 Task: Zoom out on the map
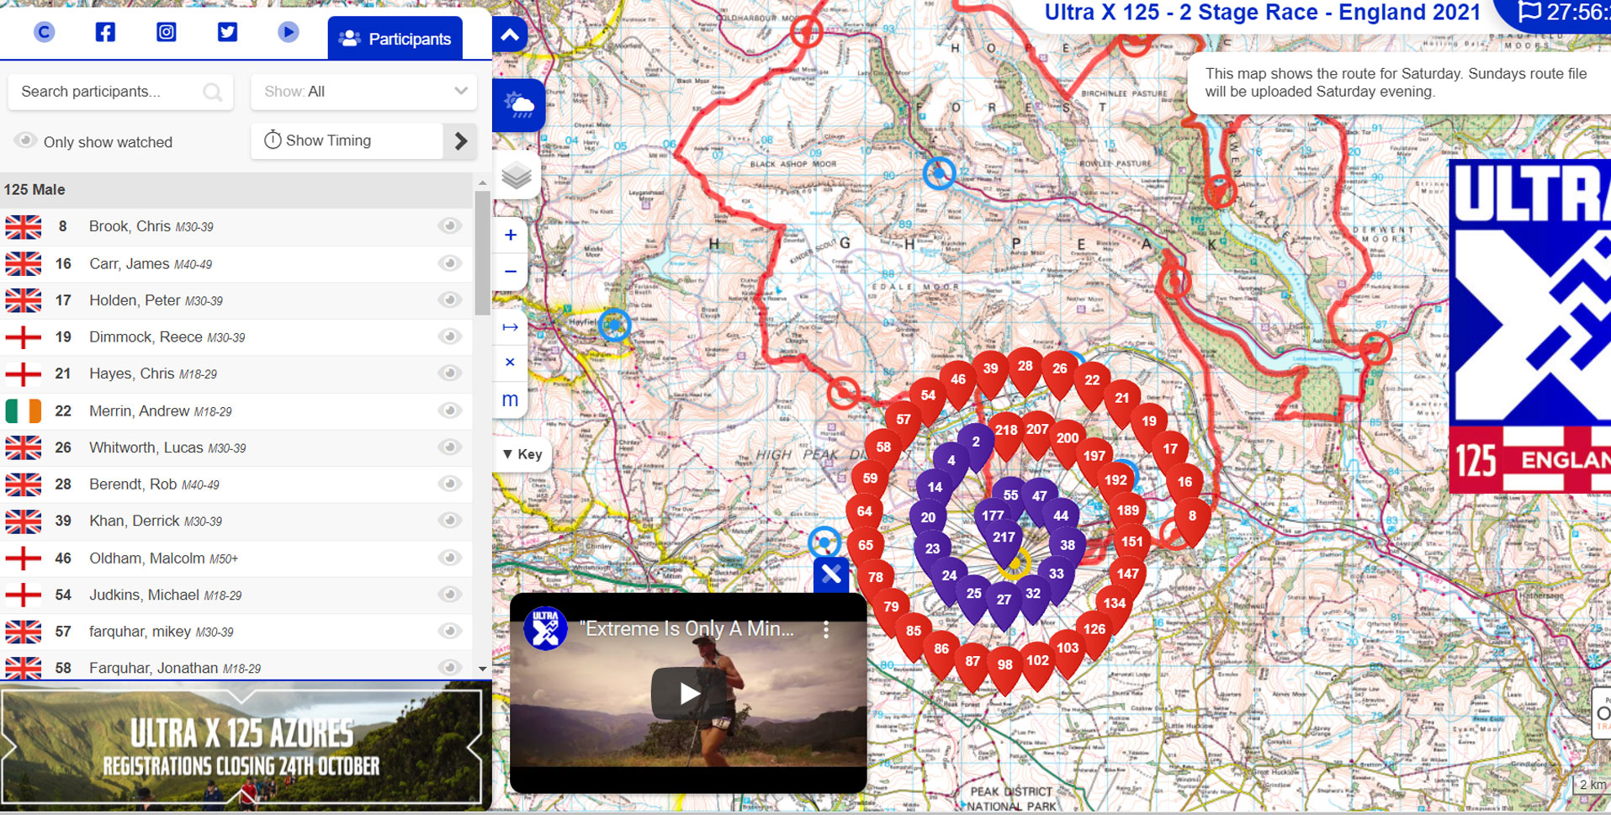click(x=510, y=271)
